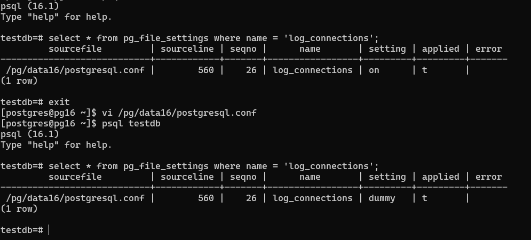Screen dimensions: 531x240
Task: Click the 'dummy' setting value
Action: click(x=382, y=198)
